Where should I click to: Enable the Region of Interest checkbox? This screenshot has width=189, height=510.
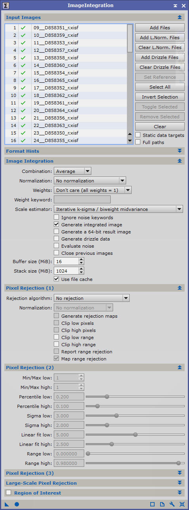tap(9, 493)
